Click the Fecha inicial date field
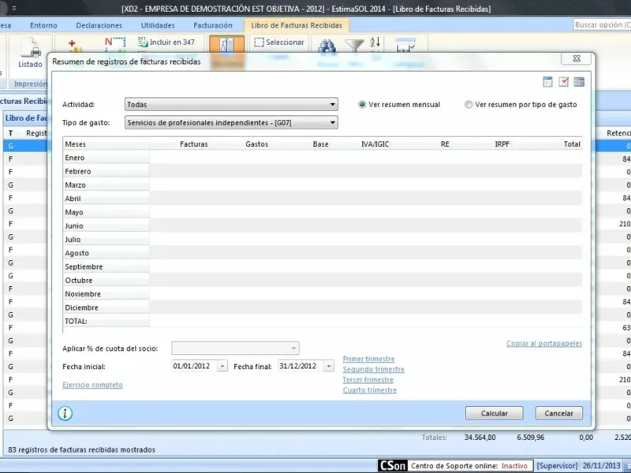The image size is (631, 473). point(194,366)
